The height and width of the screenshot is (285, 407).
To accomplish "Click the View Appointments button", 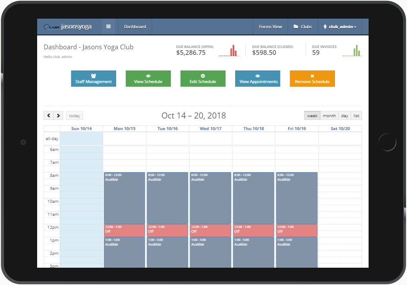I will coord(258,79).
